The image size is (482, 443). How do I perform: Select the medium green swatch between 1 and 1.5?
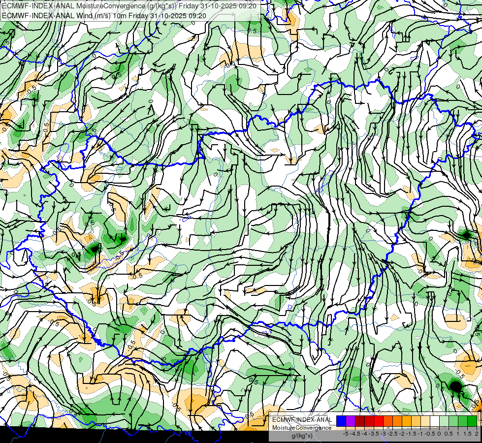[x=463, y=421]
